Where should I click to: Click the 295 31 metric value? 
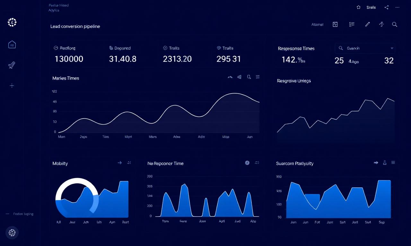pyautogui.click(x=228, y=59)
